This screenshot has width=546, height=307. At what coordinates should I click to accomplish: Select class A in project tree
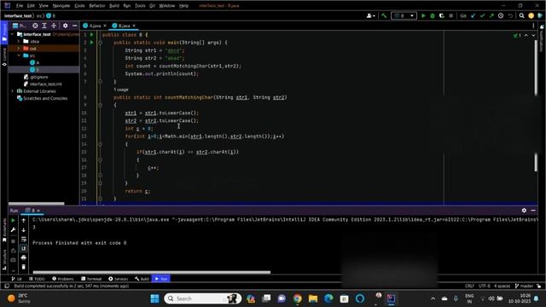click(x=34, y=62)
